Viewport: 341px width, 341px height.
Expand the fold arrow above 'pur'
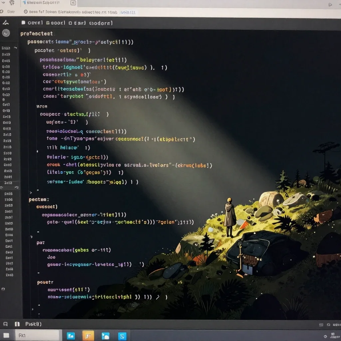point(32,237)
